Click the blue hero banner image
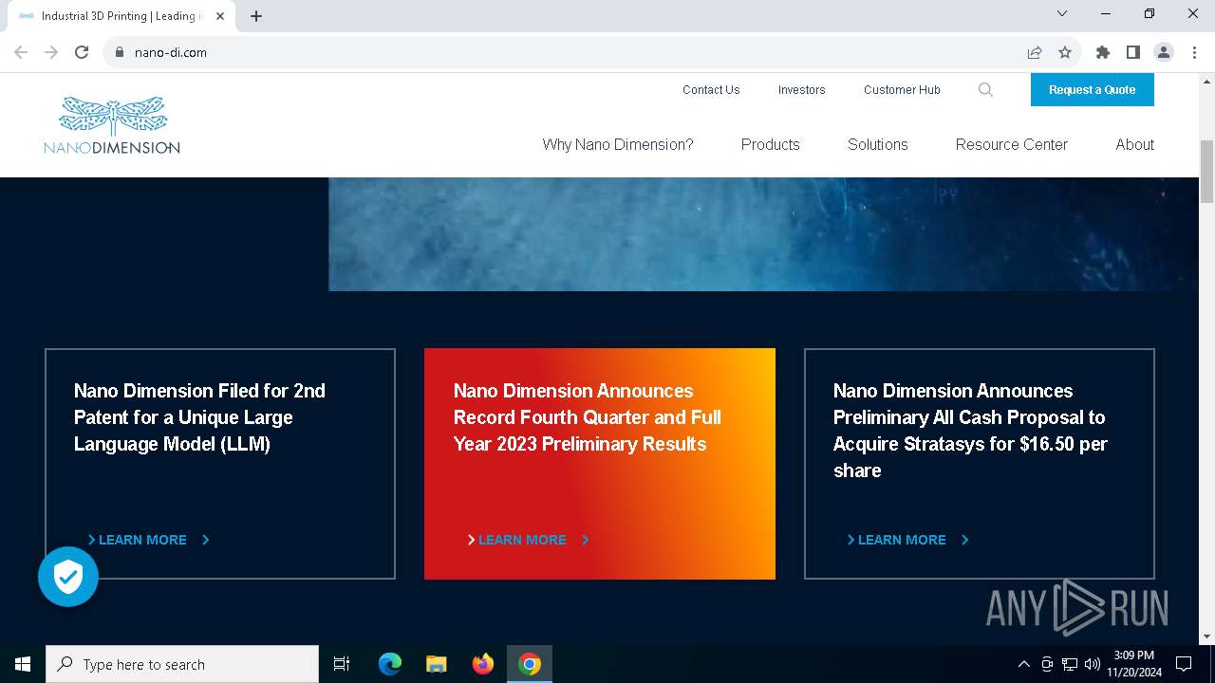Viewport: 1215px width, 683px height. 763,233
